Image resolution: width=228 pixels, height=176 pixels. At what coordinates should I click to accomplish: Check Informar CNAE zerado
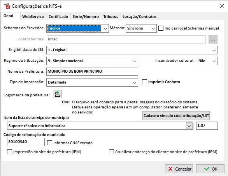click(49, 143)
